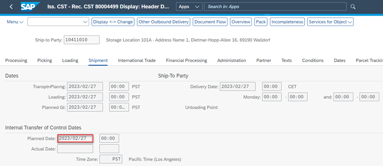The image size is (383, 166).
Task: Select the Loading time field
Action: [119, 97]
